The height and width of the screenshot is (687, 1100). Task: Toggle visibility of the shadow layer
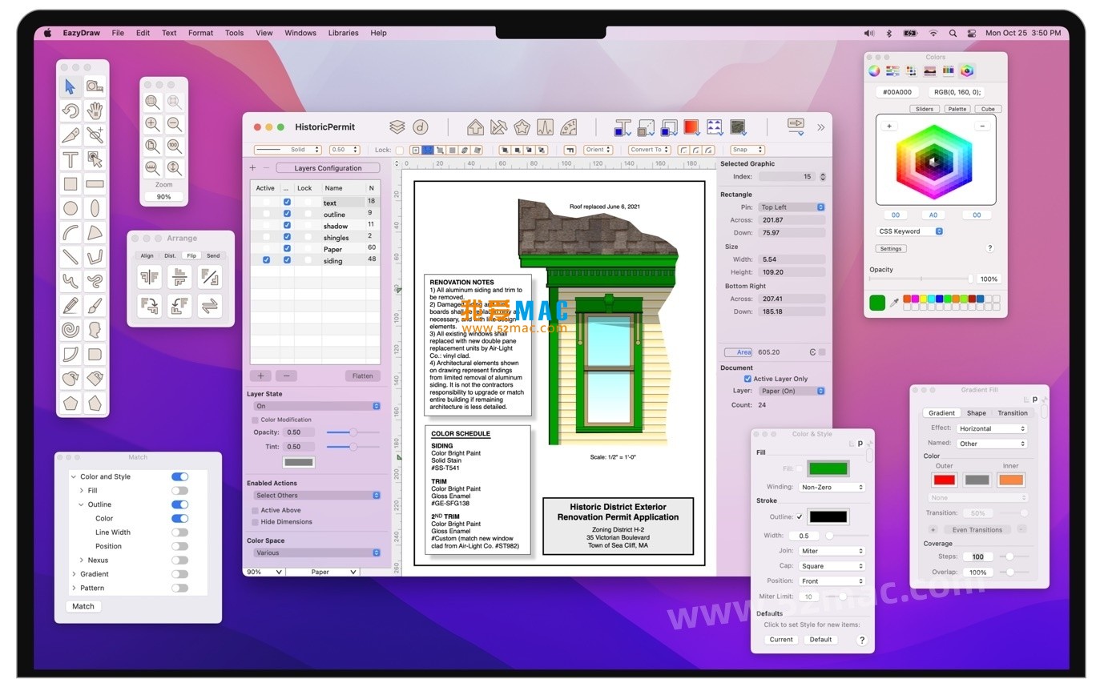tap(286, 225)
